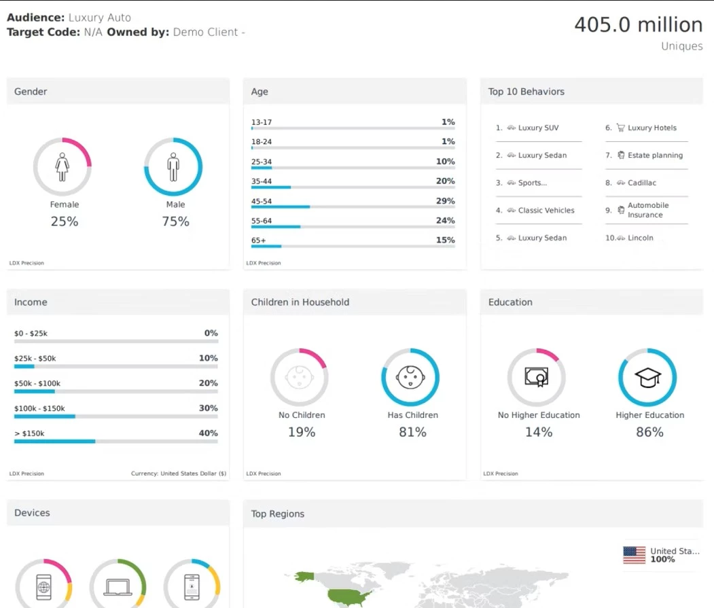Click the icon beside Automobile Insurance

[621, 210]
